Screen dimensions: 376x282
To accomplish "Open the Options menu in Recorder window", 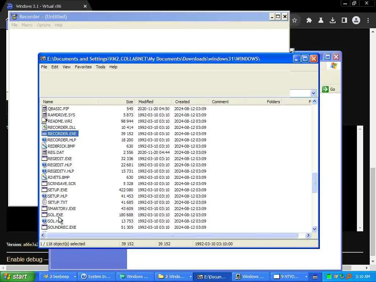I will click(44, 25).
